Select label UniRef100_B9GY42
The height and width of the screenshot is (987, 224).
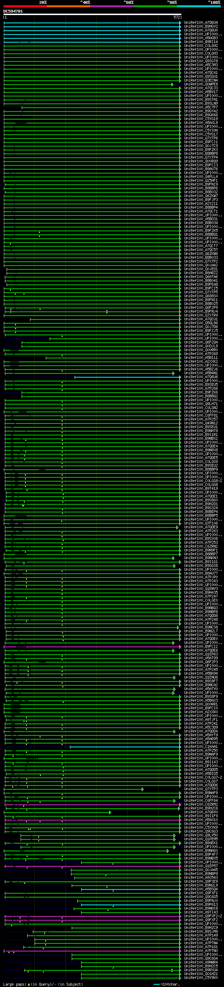(x=201, y=111)
